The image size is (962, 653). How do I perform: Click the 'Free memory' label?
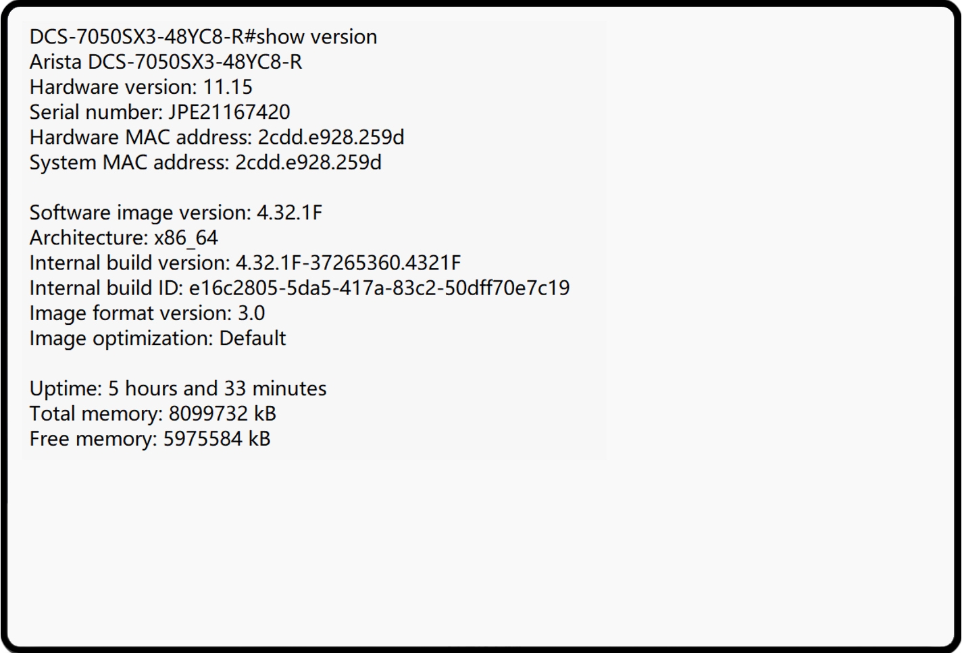click(x=91, y=439)
